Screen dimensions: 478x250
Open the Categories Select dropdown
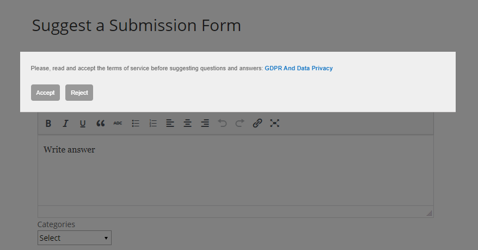[x=75, y=238]
